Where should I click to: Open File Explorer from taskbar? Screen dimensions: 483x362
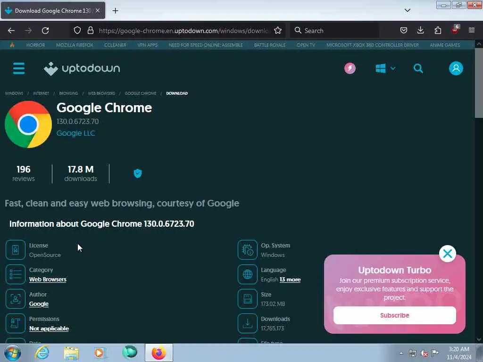coord(72,353)
